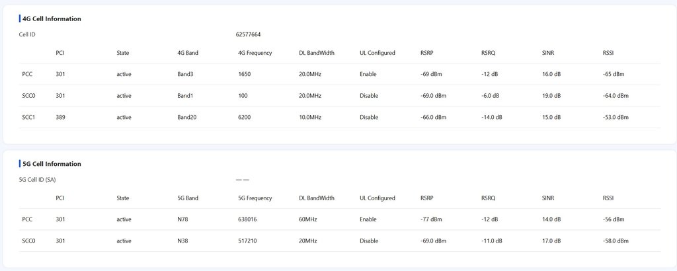677x271 pixels.
Task: Select the 10.0MHz bandwidth cell
Action: click(310, 117)
